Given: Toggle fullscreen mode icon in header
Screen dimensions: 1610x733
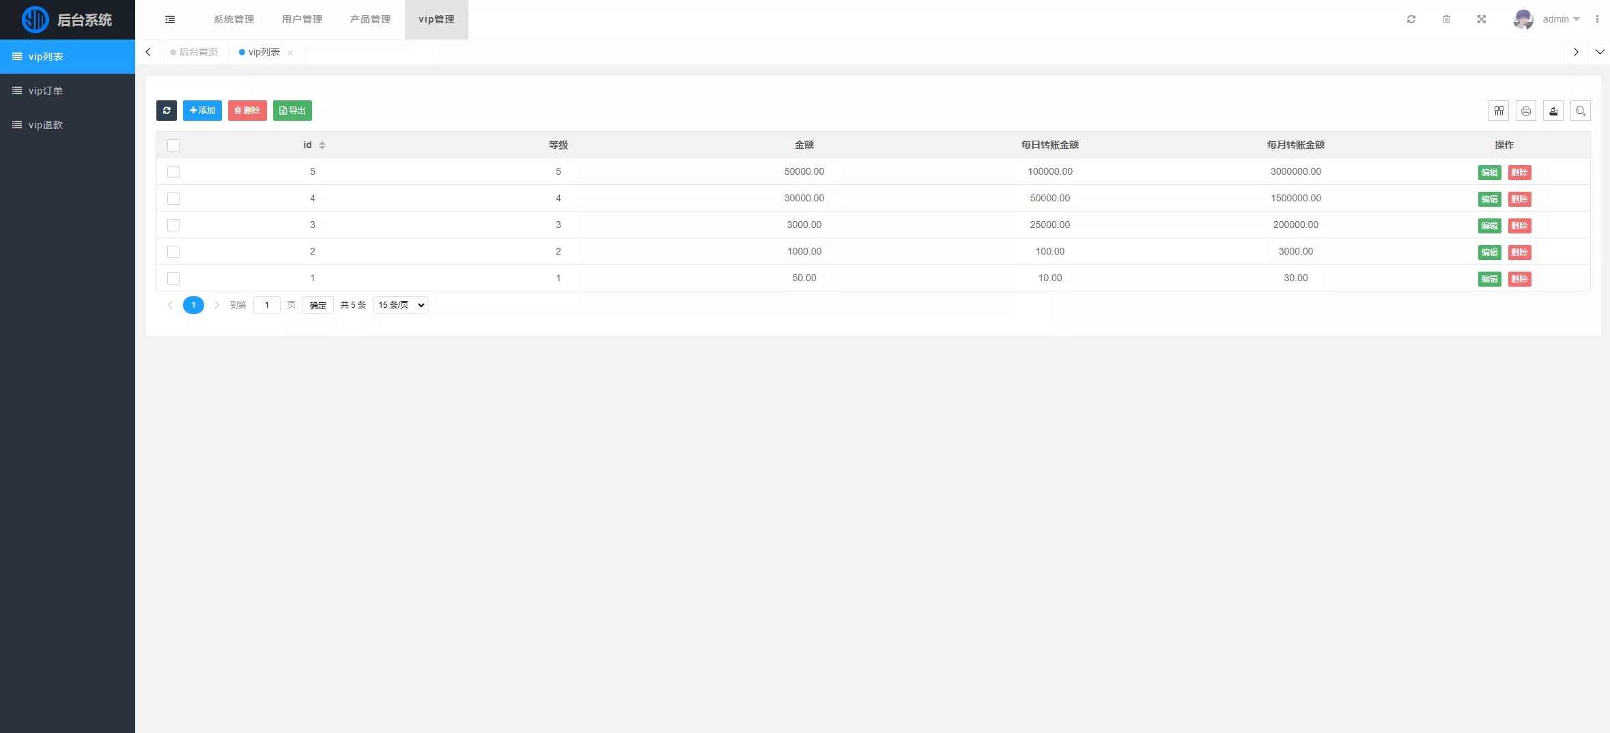Looking at the screenshot, I should click(x=1482, y=19).
